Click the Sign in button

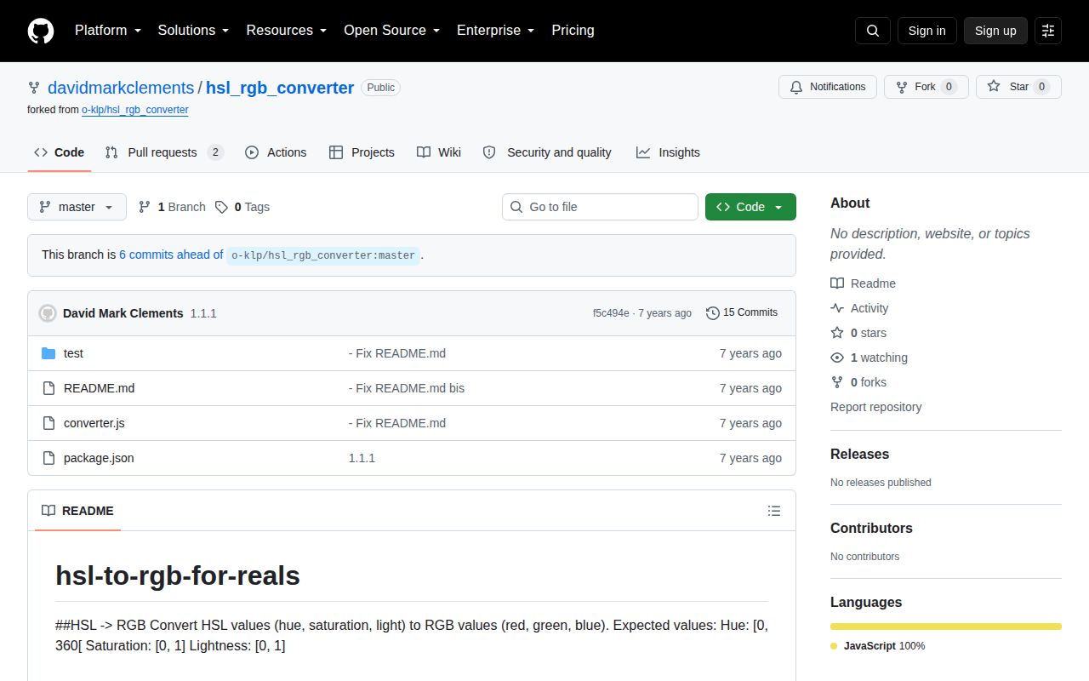tap(927, 31)
